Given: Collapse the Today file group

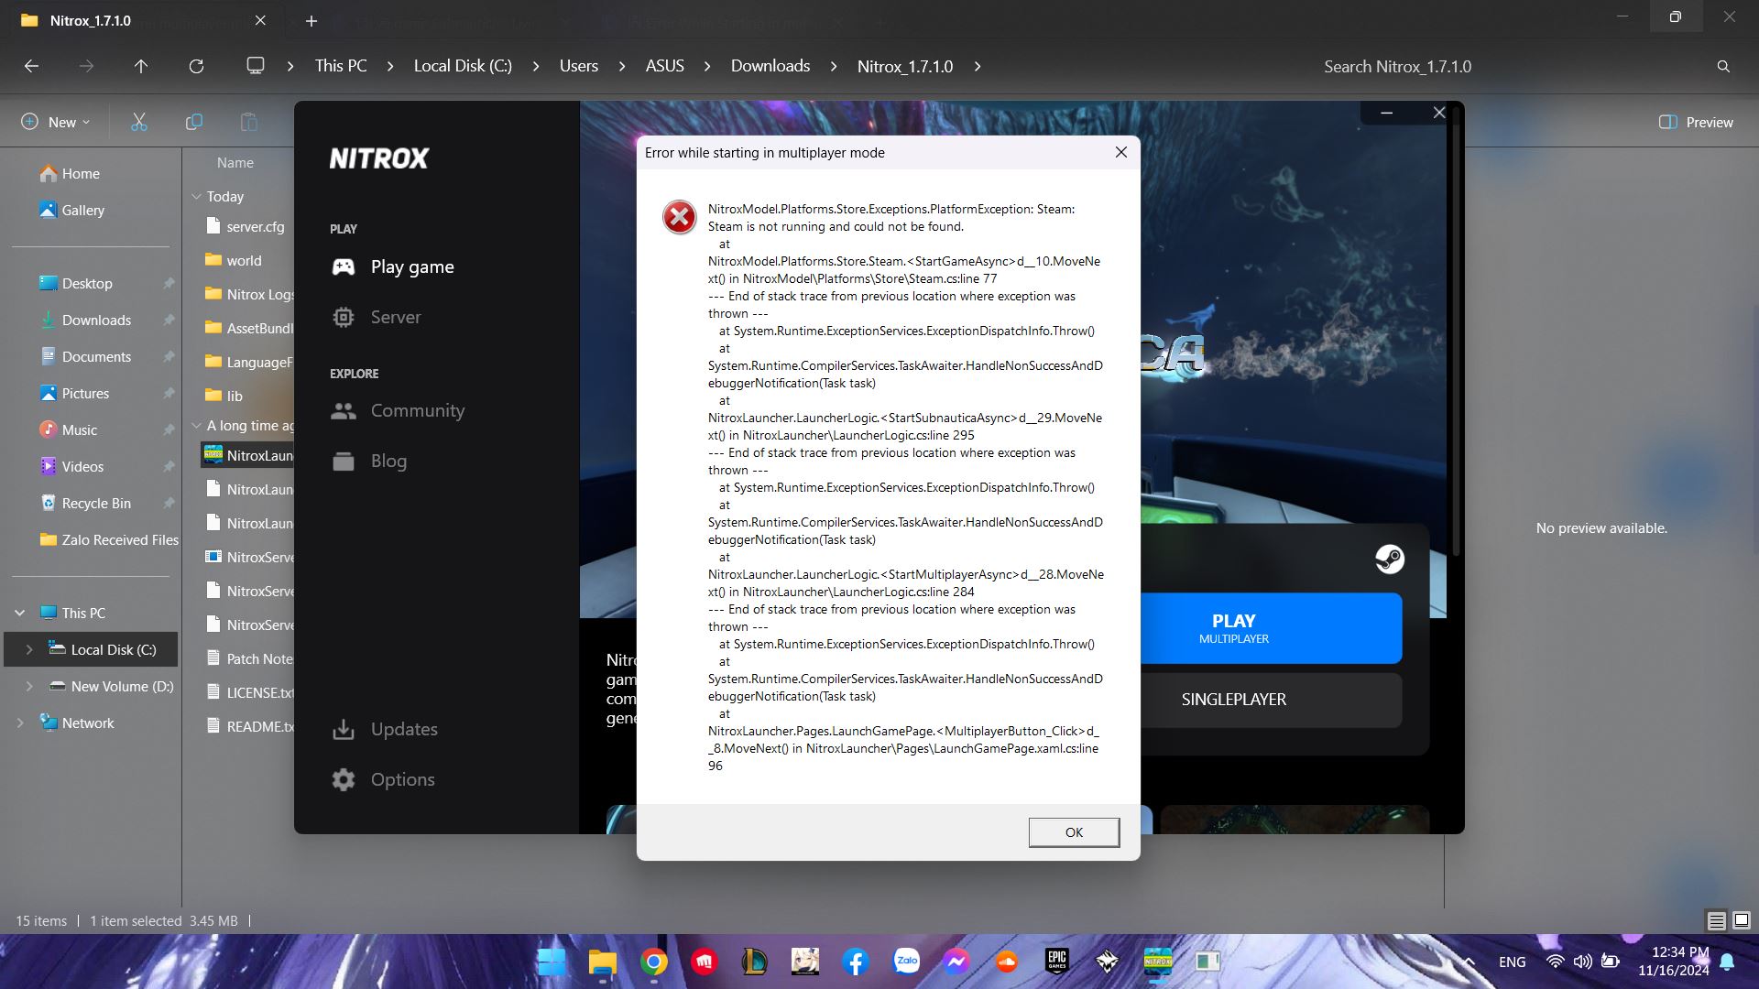Looking at the screenshot, I should 197,196.
